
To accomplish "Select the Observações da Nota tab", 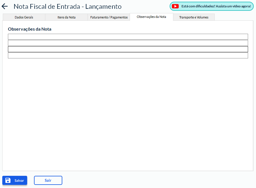I will pyautogui.click(x=151, y=17).
